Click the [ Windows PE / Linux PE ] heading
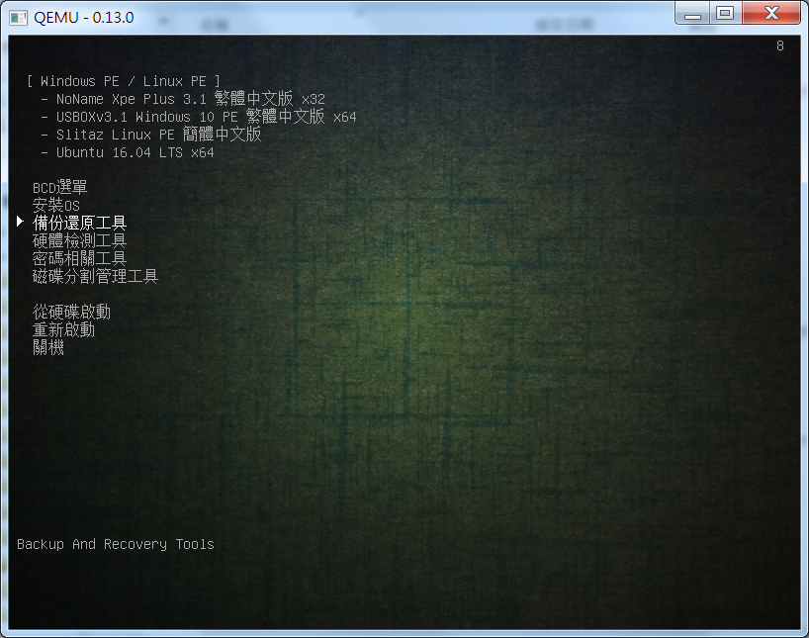The width and height of the screenshot is (809, 638). coord(124,81)
